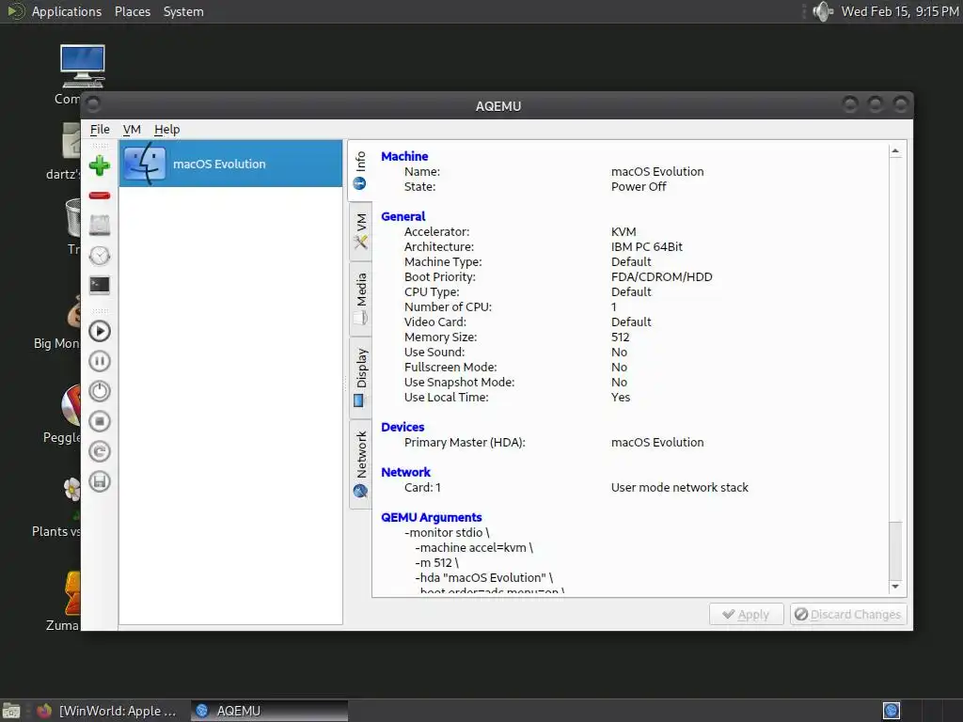963x722 pixels.
Task: Stop the VM using square stop icon
Action: point(100,421)
